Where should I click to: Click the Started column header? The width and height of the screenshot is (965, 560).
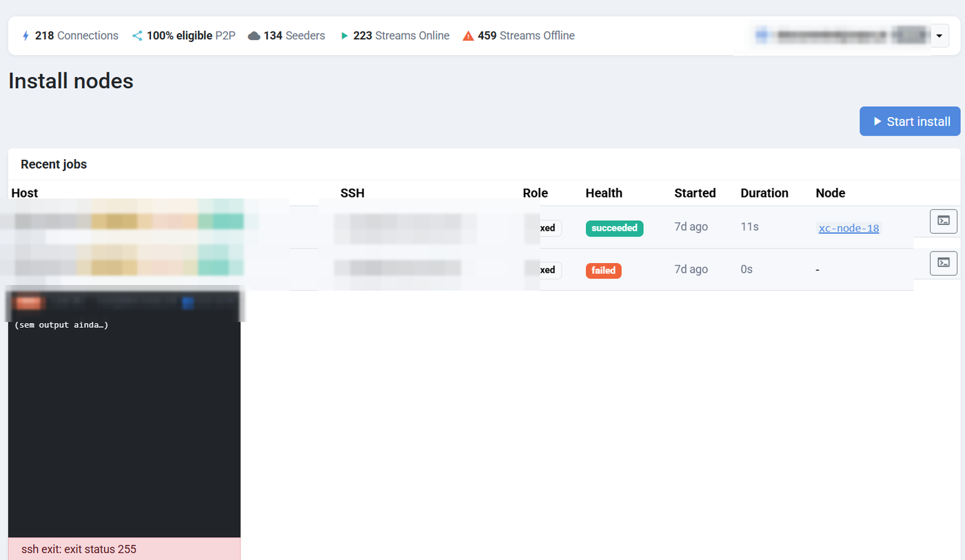coord(695,193)
